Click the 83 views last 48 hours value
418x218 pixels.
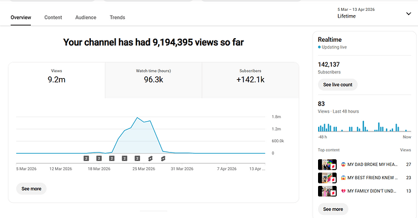321,104
